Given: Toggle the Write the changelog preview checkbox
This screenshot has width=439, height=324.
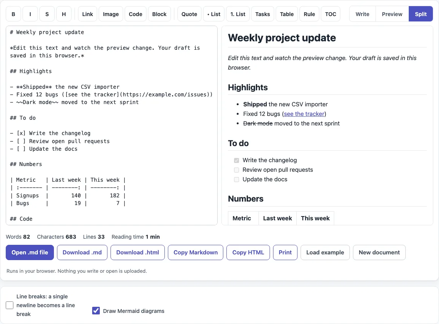Looking at the screenshot, I should tap(237, 160).
